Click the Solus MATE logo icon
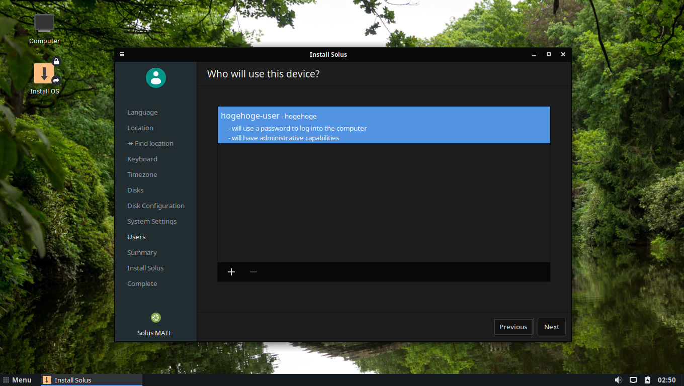 coord(156,318)
